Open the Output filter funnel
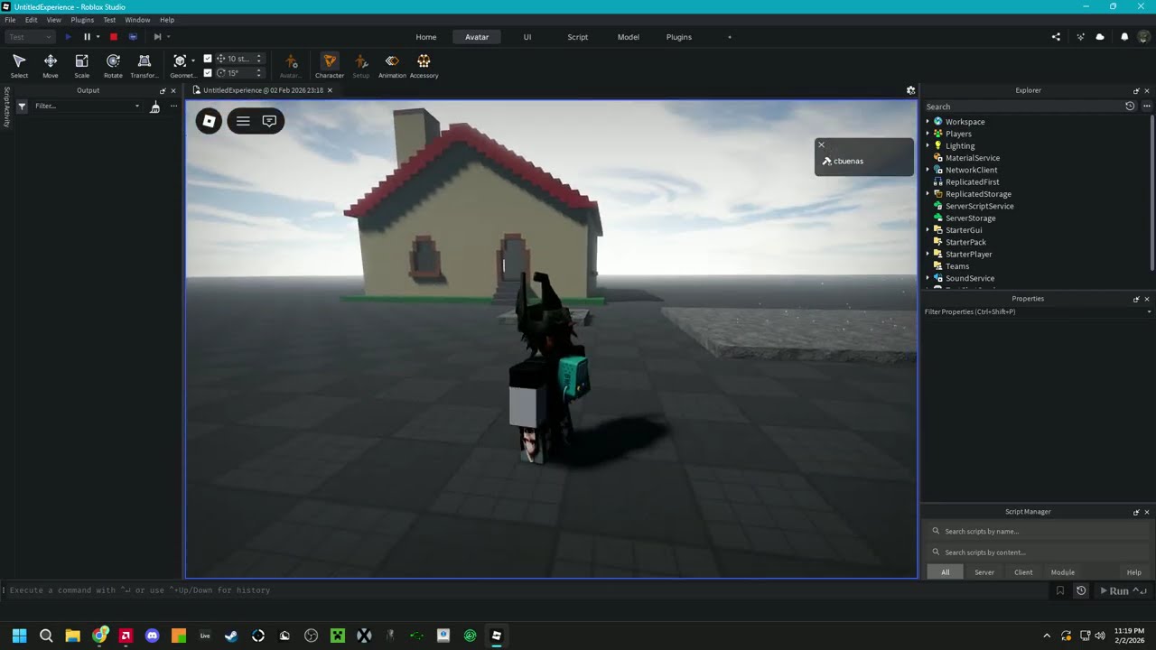The width and height of the screenshot is (1156, 650). pos(22,107)
